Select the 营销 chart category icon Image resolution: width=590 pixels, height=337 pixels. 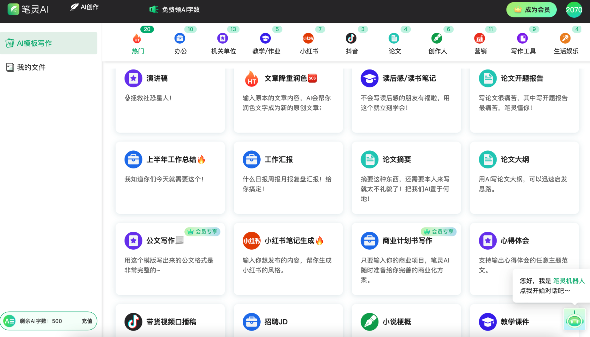[x=480, y=38]
